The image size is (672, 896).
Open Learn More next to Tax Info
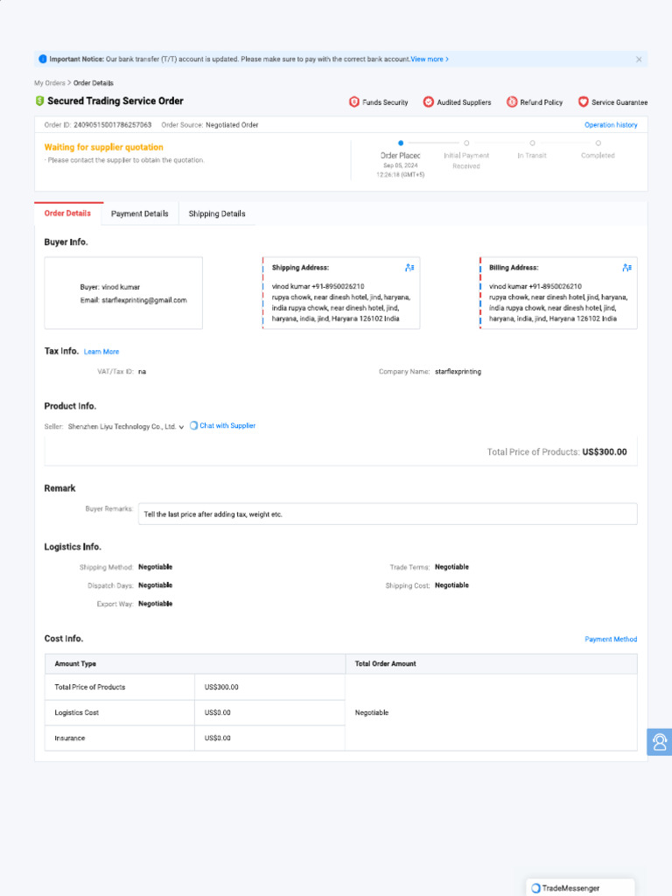101,352
